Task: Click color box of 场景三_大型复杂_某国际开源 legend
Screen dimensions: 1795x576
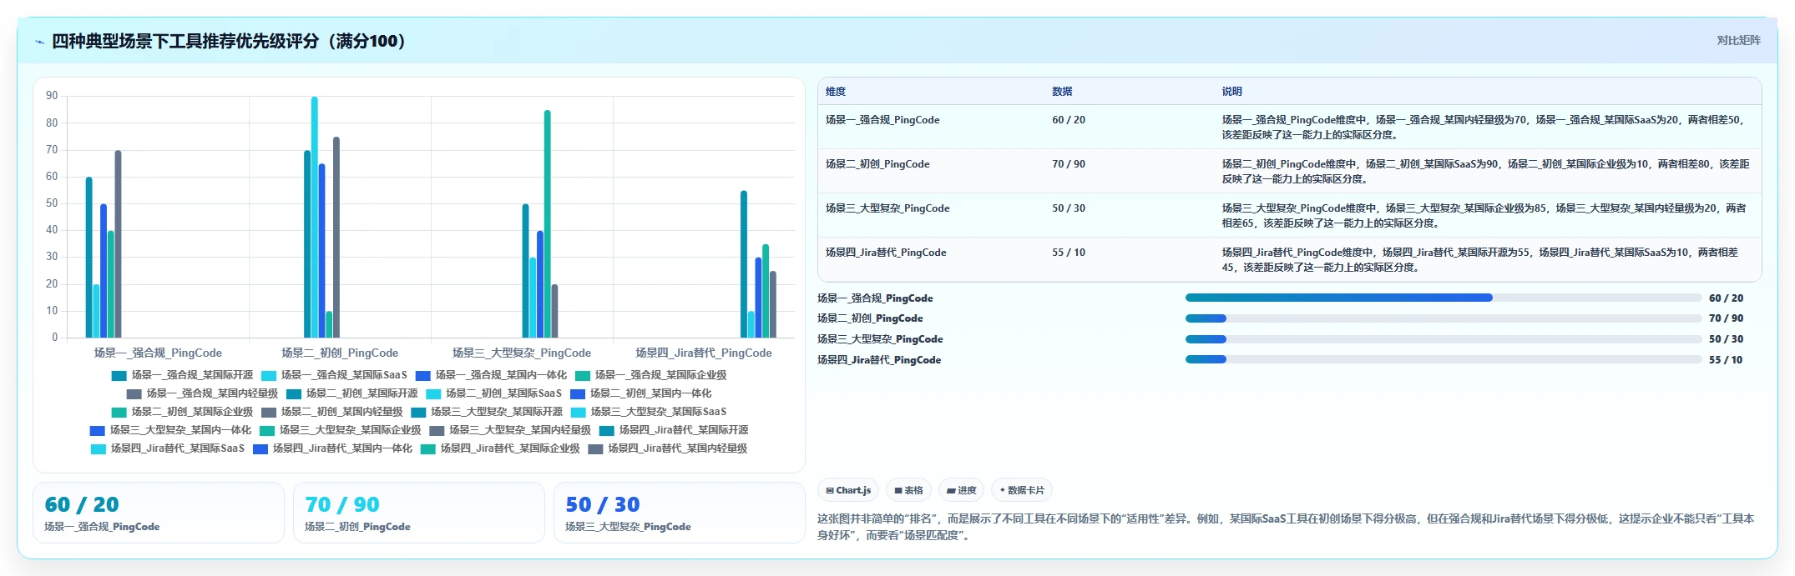Action: pos(418,412)
